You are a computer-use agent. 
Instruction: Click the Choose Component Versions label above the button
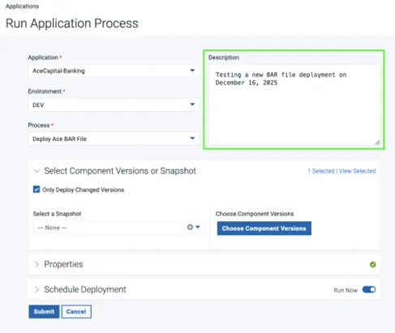[x=255, y=214]
